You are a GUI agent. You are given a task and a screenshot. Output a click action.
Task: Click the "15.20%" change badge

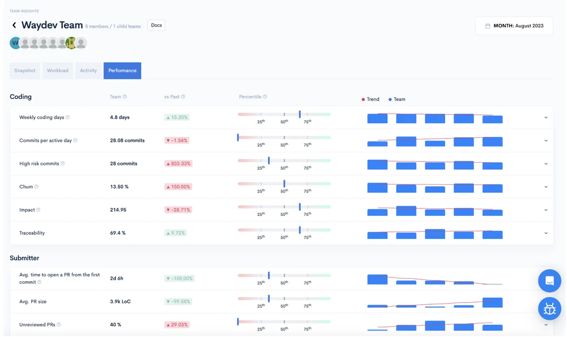tap(177, 117)
